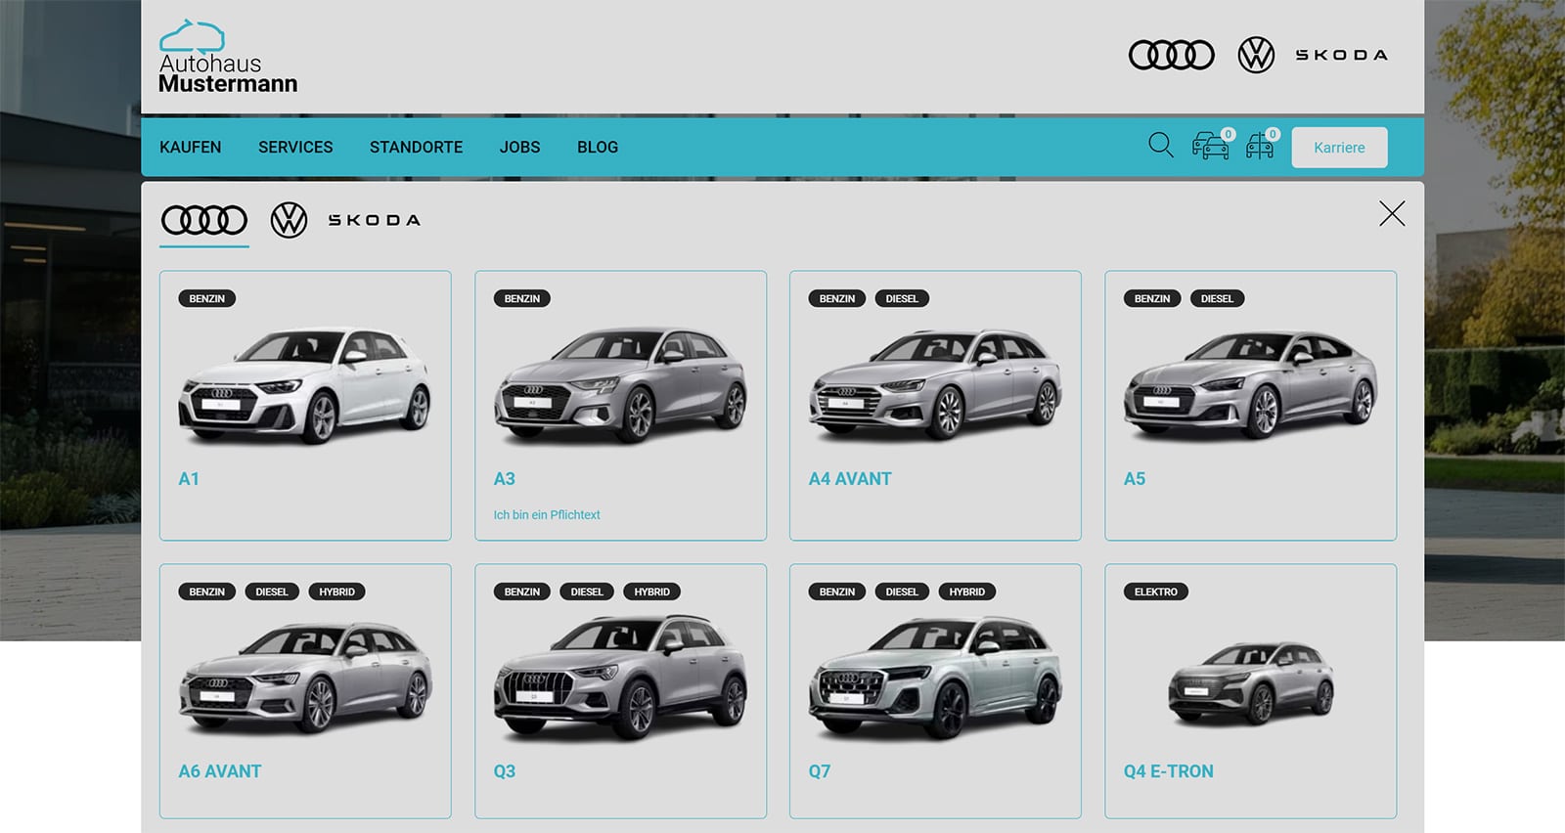Screen dimensions: 1565x833
Task: Click the ELEKTRO tag on the Q4 e-tron card
Action: point(1155,592)
